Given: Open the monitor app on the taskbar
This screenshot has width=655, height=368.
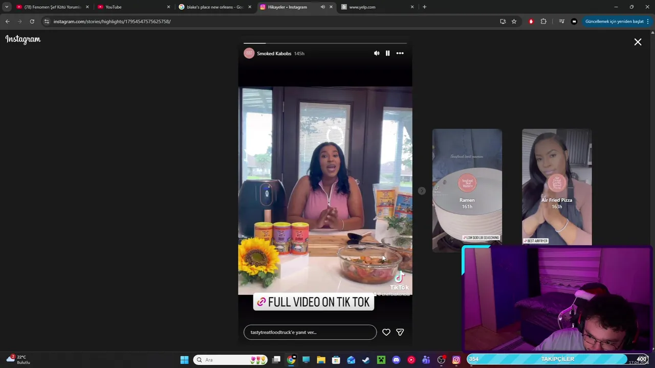Looking at the screenshot, I should click(306, 360).
